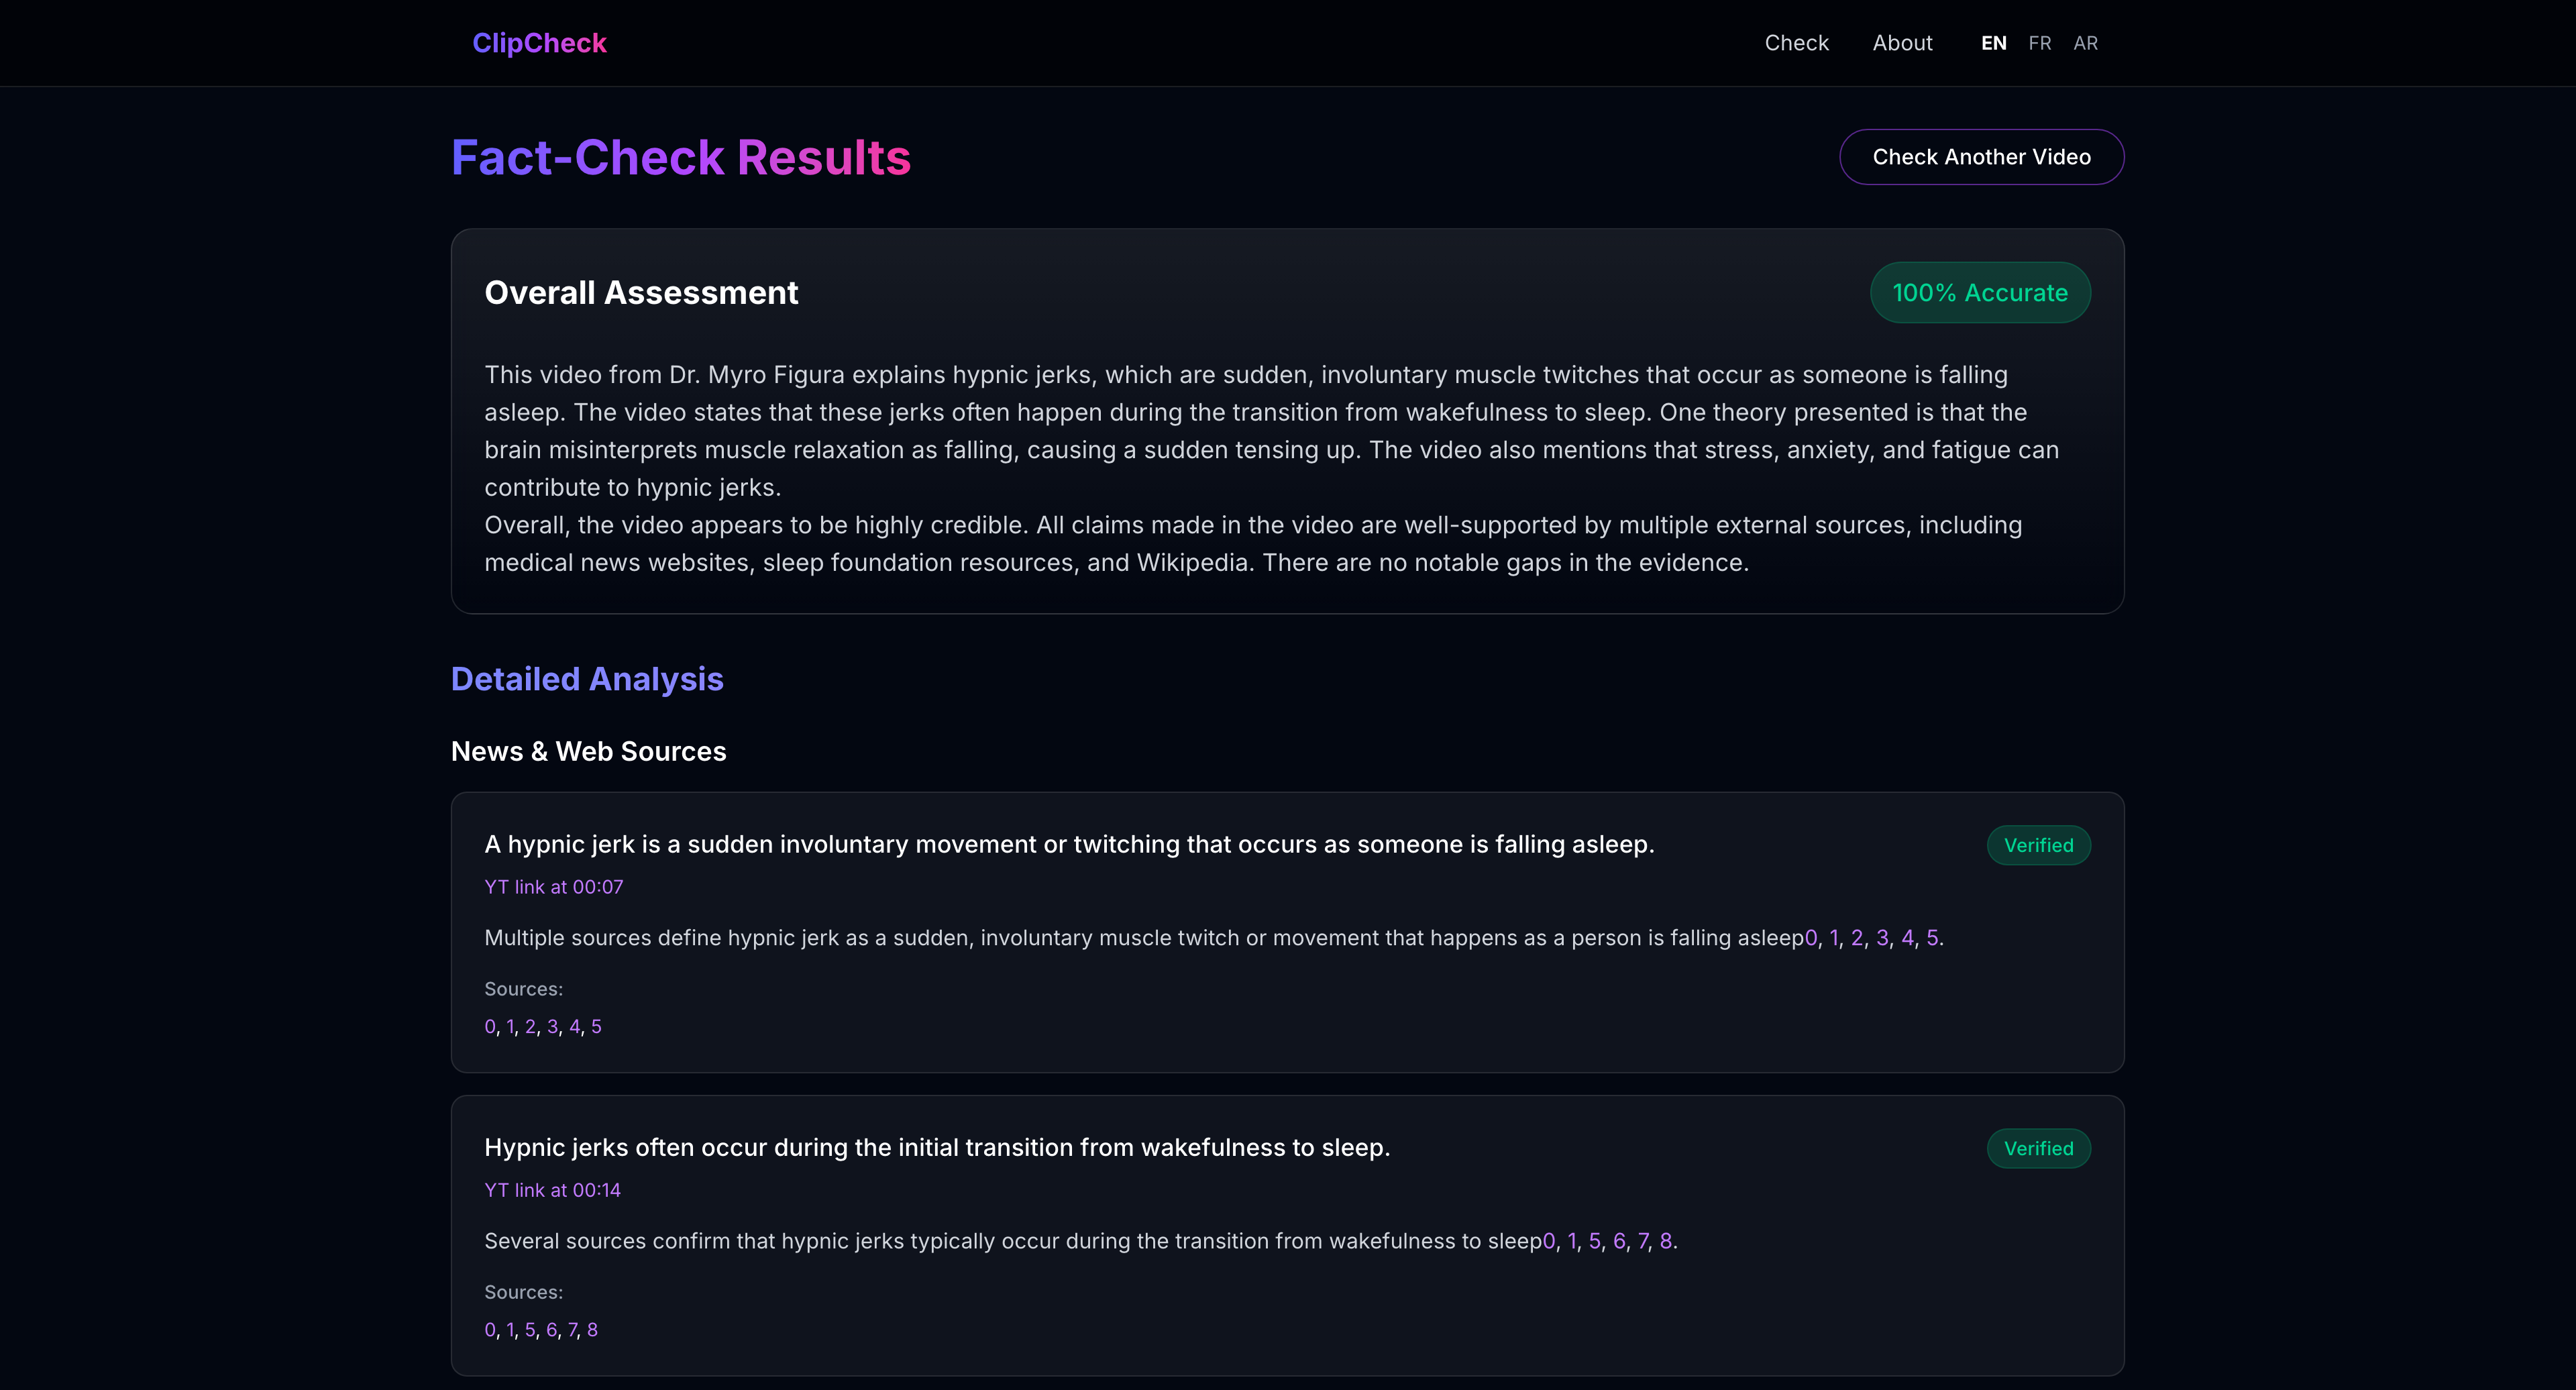Open source 6 in second claim's Sources list
Viewport: 2576px width, 1390px height.
[551, 1330]
